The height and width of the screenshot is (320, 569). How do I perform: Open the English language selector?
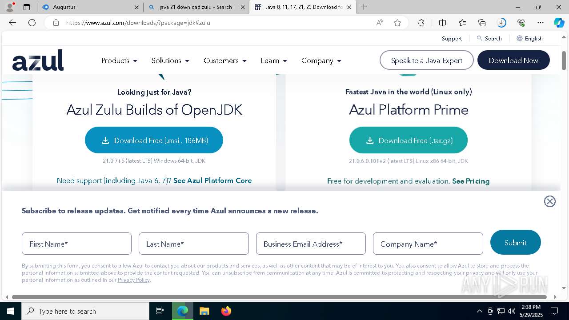[529, 39]
